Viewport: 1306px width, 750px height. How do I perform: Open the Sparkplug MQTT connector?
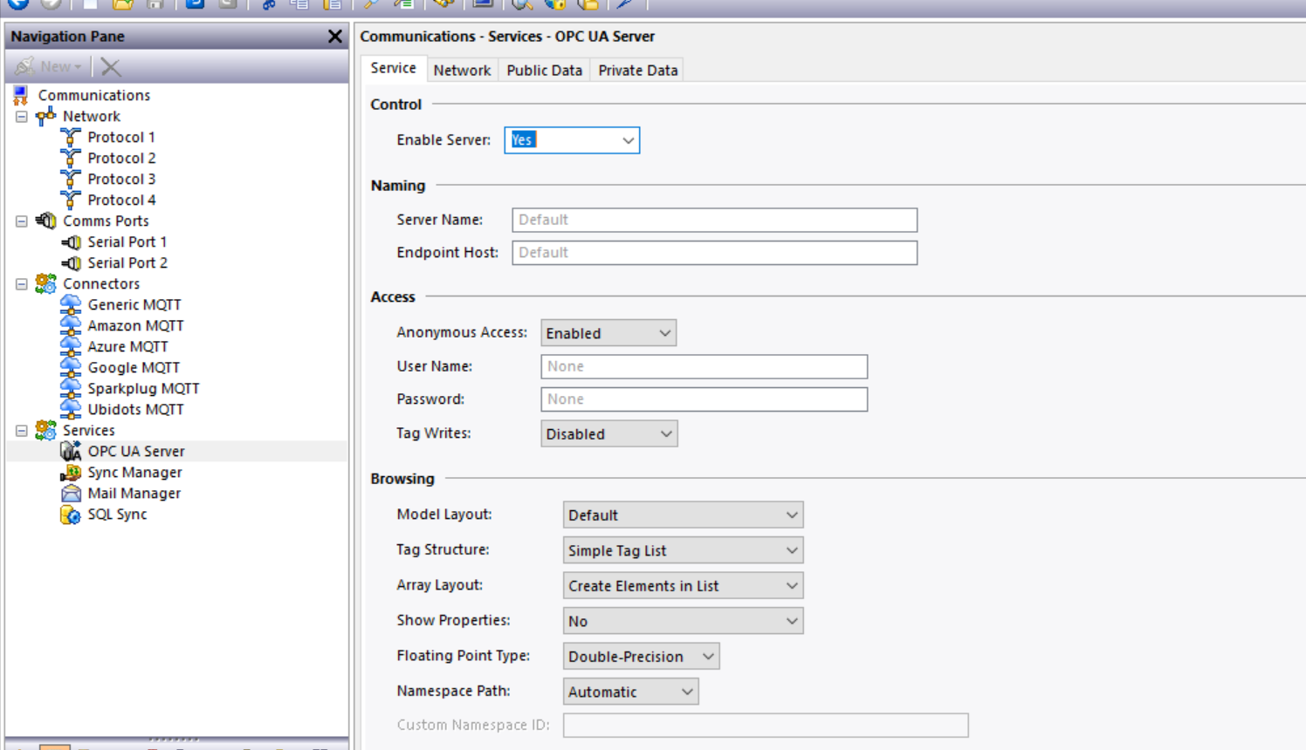[143, 388]
